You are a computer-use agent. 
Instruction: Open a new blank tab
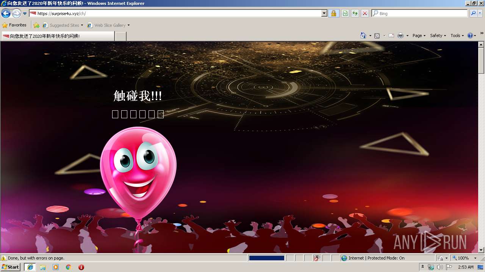[x=120, y=36]
